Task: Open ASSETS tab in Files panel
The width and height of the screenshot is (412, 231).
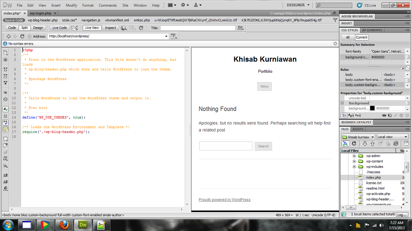Action: coord(358,129)
